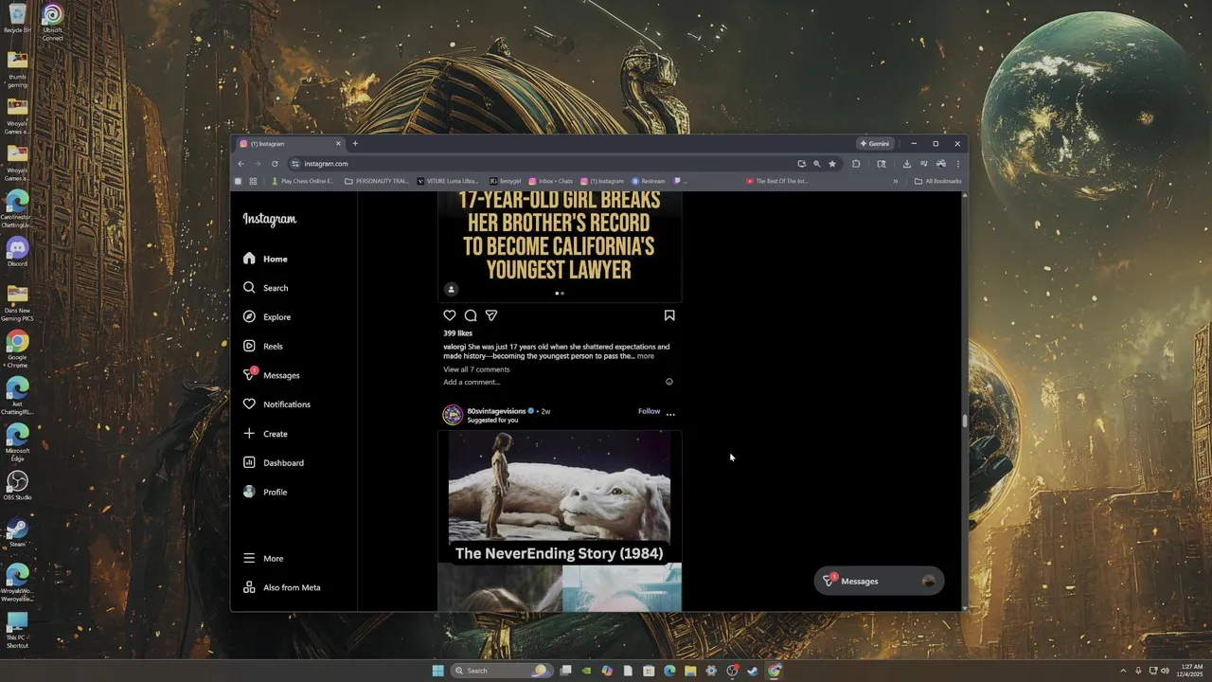This screenshot has height=682, width=1212.
Task: Follow 80svintagevisions
Action: 649,411
